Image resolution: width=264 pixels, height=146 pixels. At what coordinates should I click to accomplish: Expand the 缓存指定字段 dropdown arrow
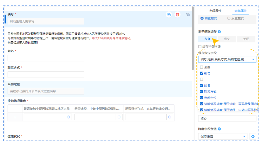point(253,59)
